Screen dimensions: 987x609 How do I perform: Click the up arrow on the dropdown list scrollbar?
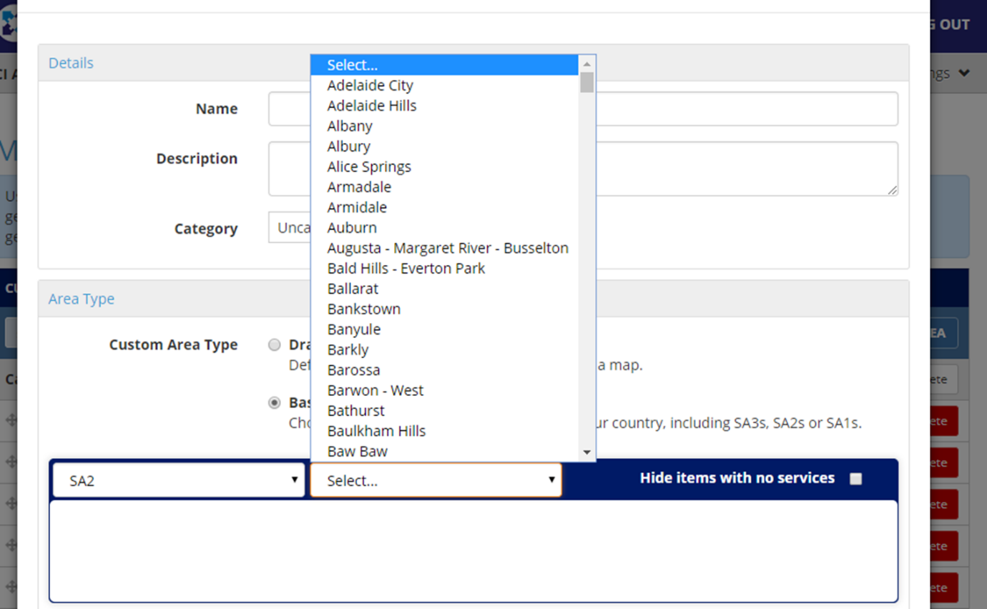pos(587,64)
